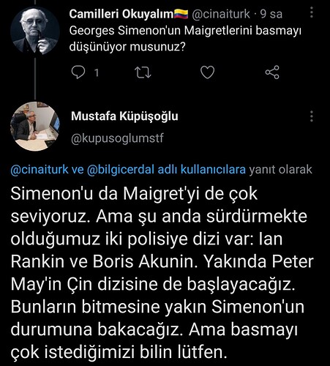330x366 pixels.
Task: Tap the reply speech bubble icon
Action: click(78, 72)
